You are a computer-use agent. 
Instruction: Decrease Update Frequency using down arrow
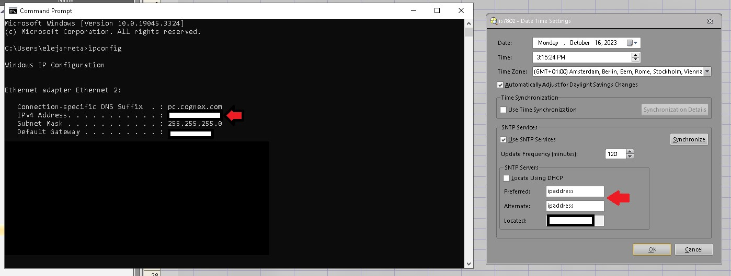(630, 157)
